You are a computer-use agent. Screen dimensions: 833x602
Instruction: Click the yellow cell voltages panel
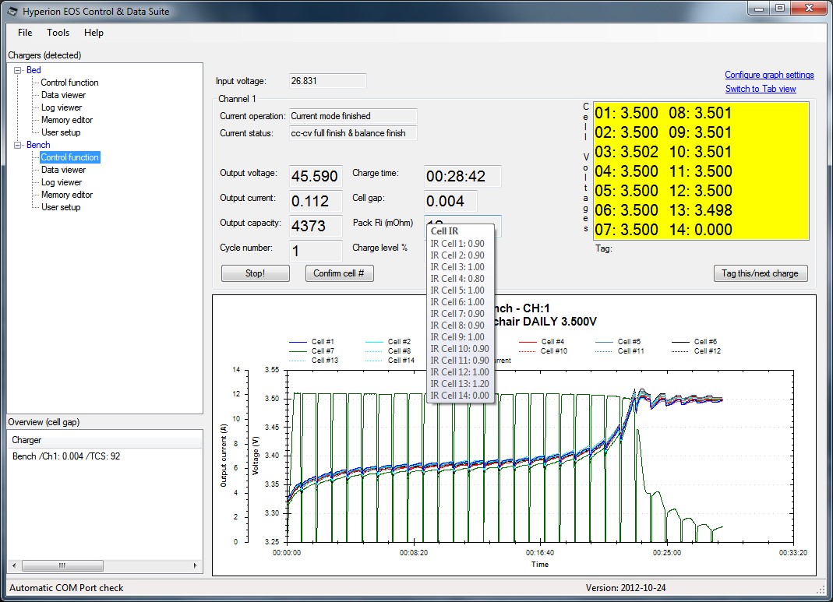pos(701,171)
